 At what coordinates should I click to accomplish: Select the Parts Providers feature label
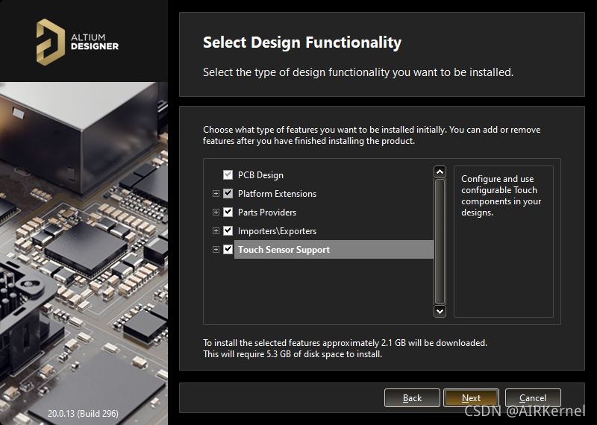tap(266, 212)
